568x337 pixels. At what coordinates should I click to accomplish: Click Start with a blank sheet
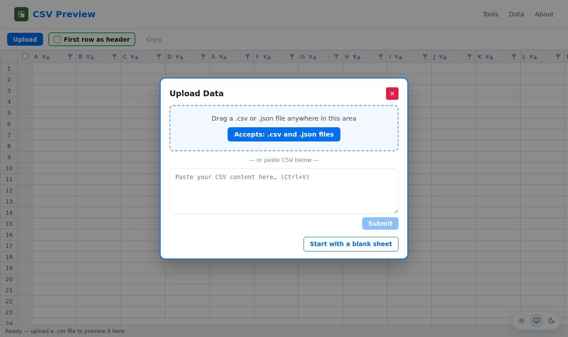click(351, 244)
